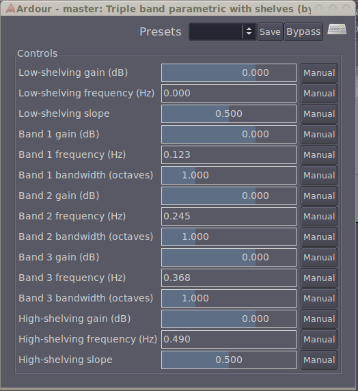Open Manual automation for Band 1 frequency
This screenshot has width=358, height=391.
click(319, 155)
